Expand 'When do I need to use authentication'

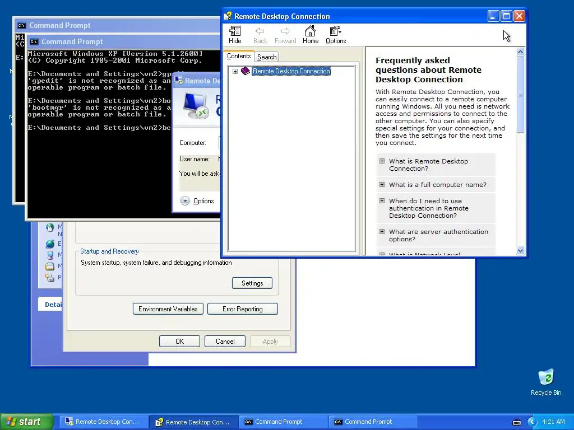382,201
